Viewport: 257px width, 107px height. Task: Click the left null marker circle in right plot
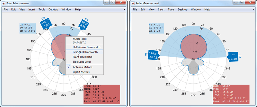(x=185, y=58)
